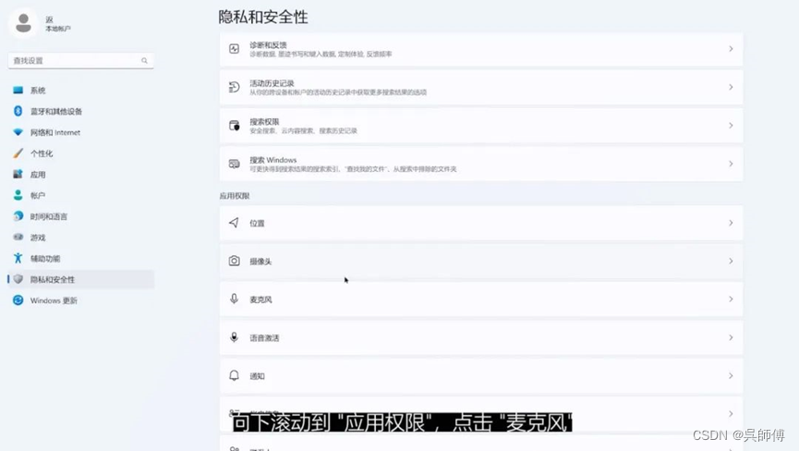Open 位置 via its right chevron
This screenshot has width=799, height=451.
pos(731,223)
